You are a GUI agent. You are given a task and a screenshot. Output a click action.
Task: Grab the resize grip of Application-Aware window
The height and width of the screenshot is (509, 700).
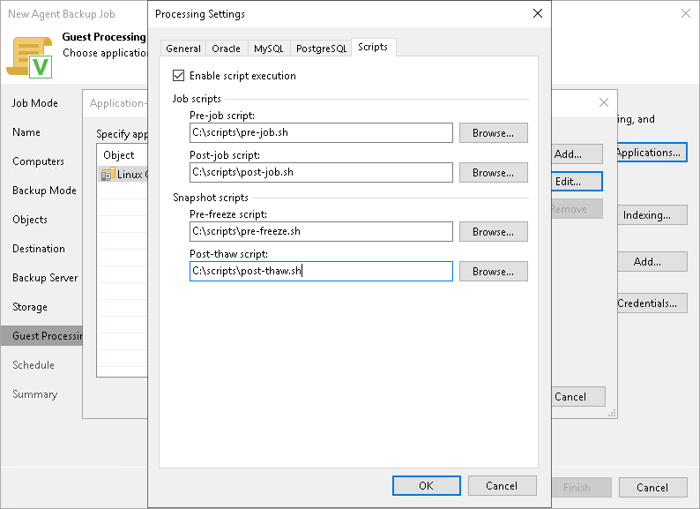(612, 414)
